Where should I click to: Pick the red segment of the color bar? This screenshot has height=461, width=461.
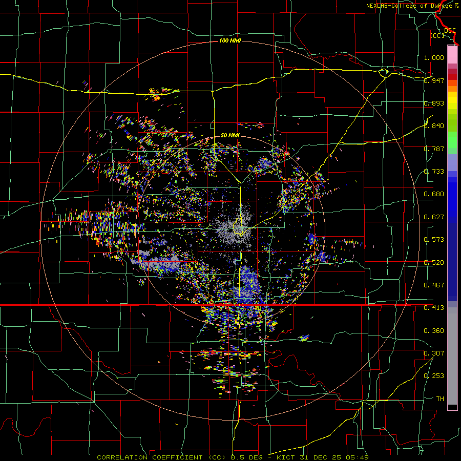coord(452,76)
